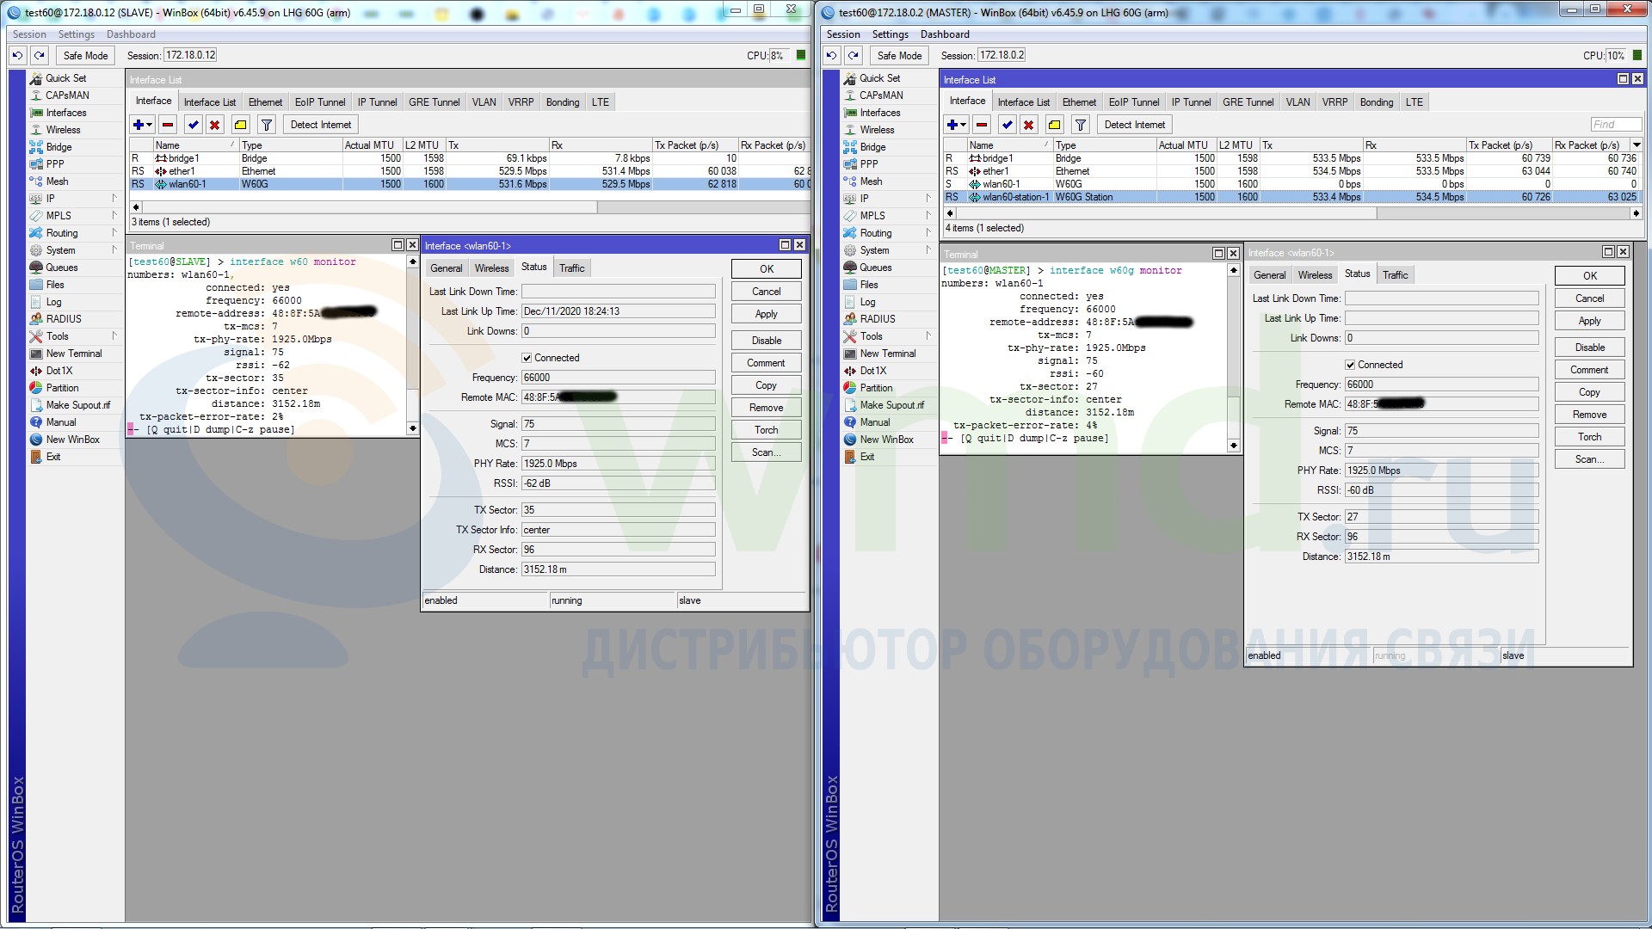Click Scan... button in SLAVE wlan60-1 window
The height and width of the screenshot is (929, 1652).
pyautogui.click(x=766, y=452)
